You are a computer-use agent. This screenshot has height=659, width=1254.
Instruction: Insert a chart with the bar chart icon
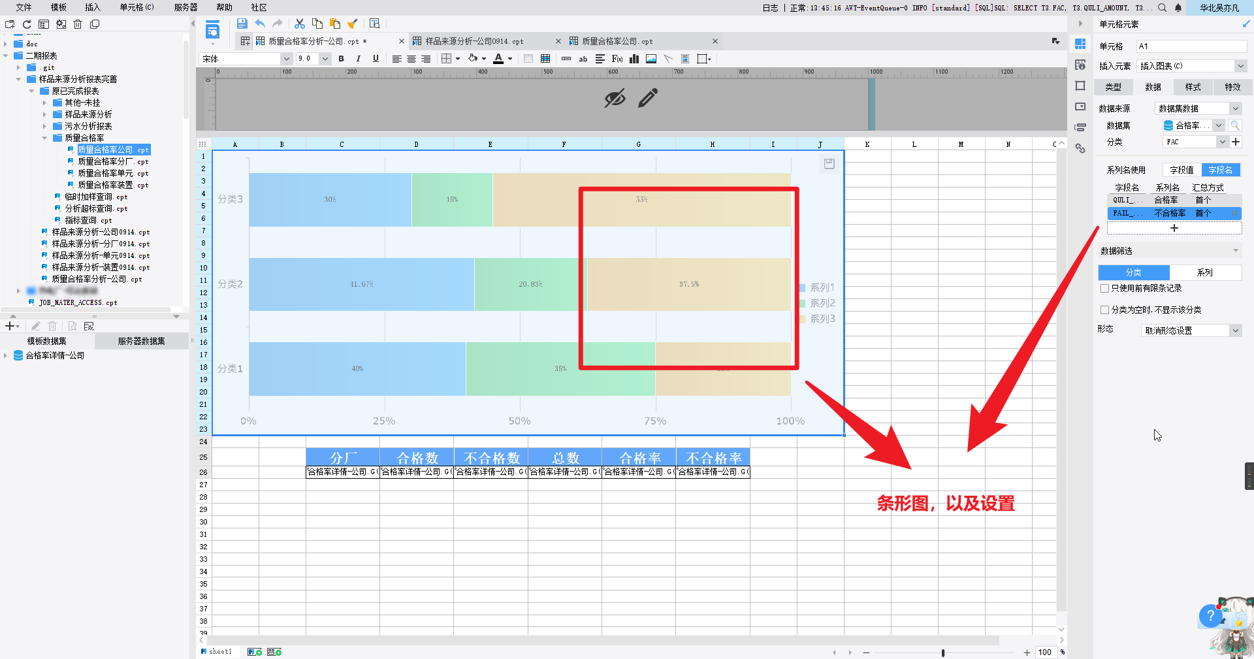point(634,59)
